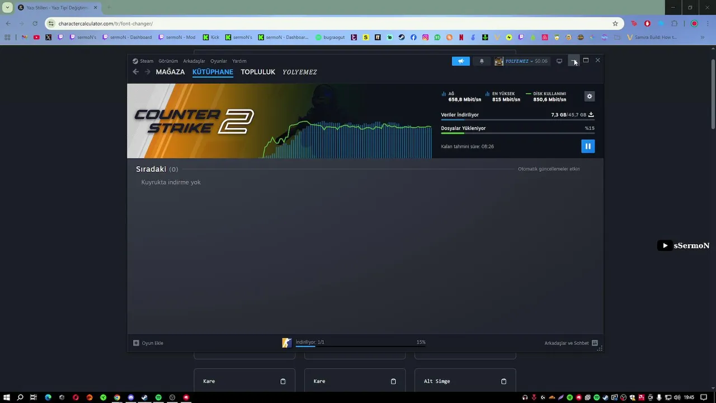Go back with Steam's back arrow
Image resolution: width=716 pixels, height=403 pixels.
coord(135,72)
